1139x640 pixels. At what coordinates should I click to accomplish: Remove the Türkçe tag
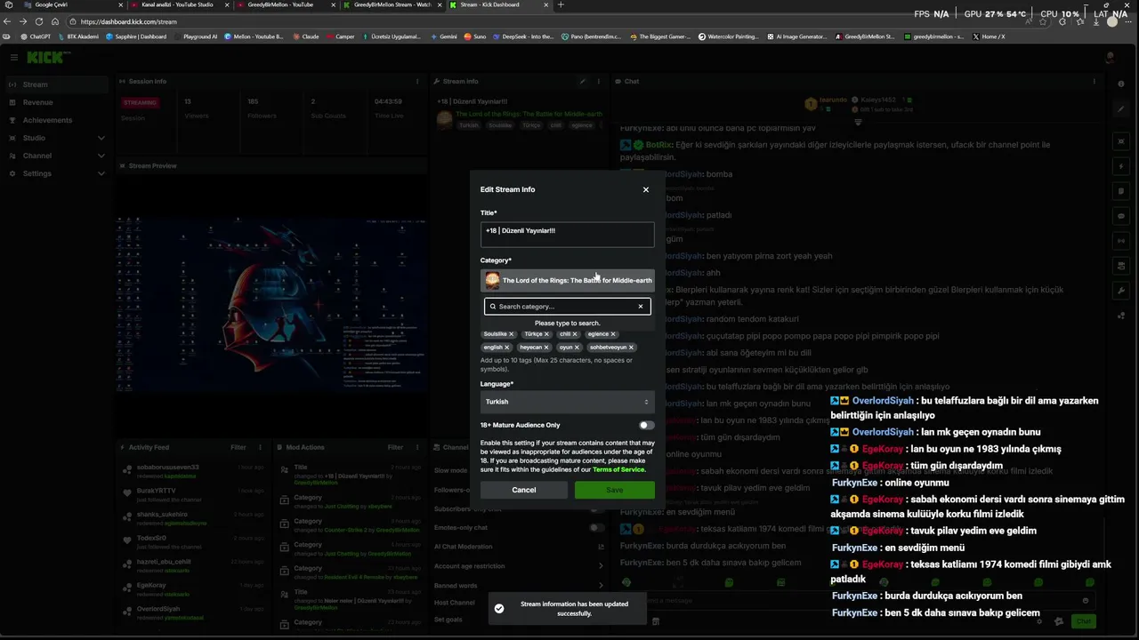[x=546, y=334]
